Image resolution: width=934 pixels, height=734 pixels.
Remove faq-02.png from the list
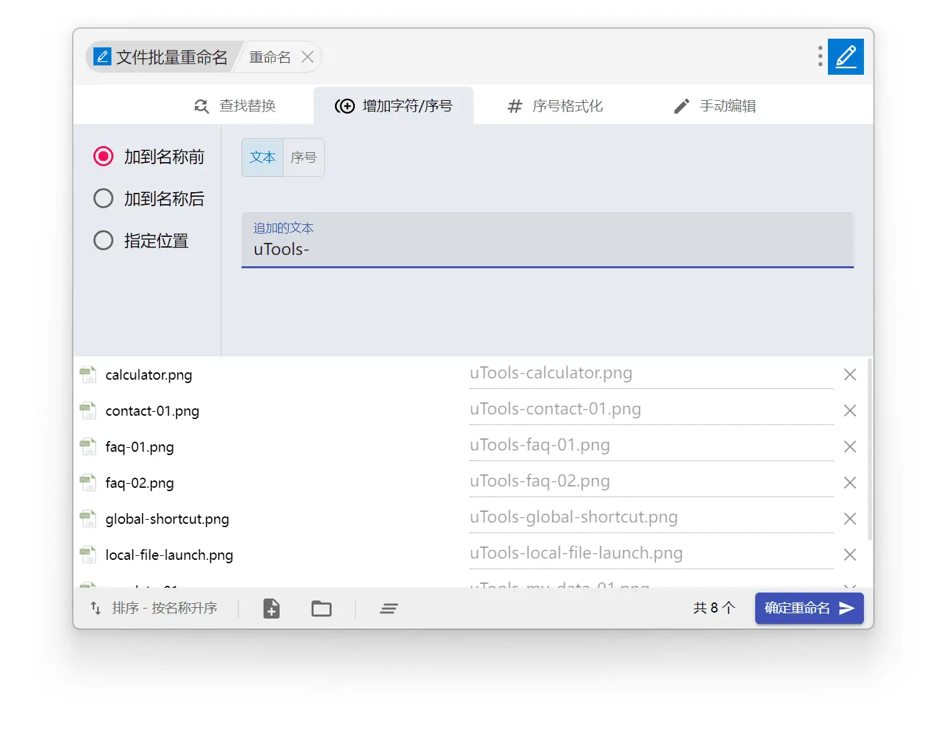[x=849, y=483]
